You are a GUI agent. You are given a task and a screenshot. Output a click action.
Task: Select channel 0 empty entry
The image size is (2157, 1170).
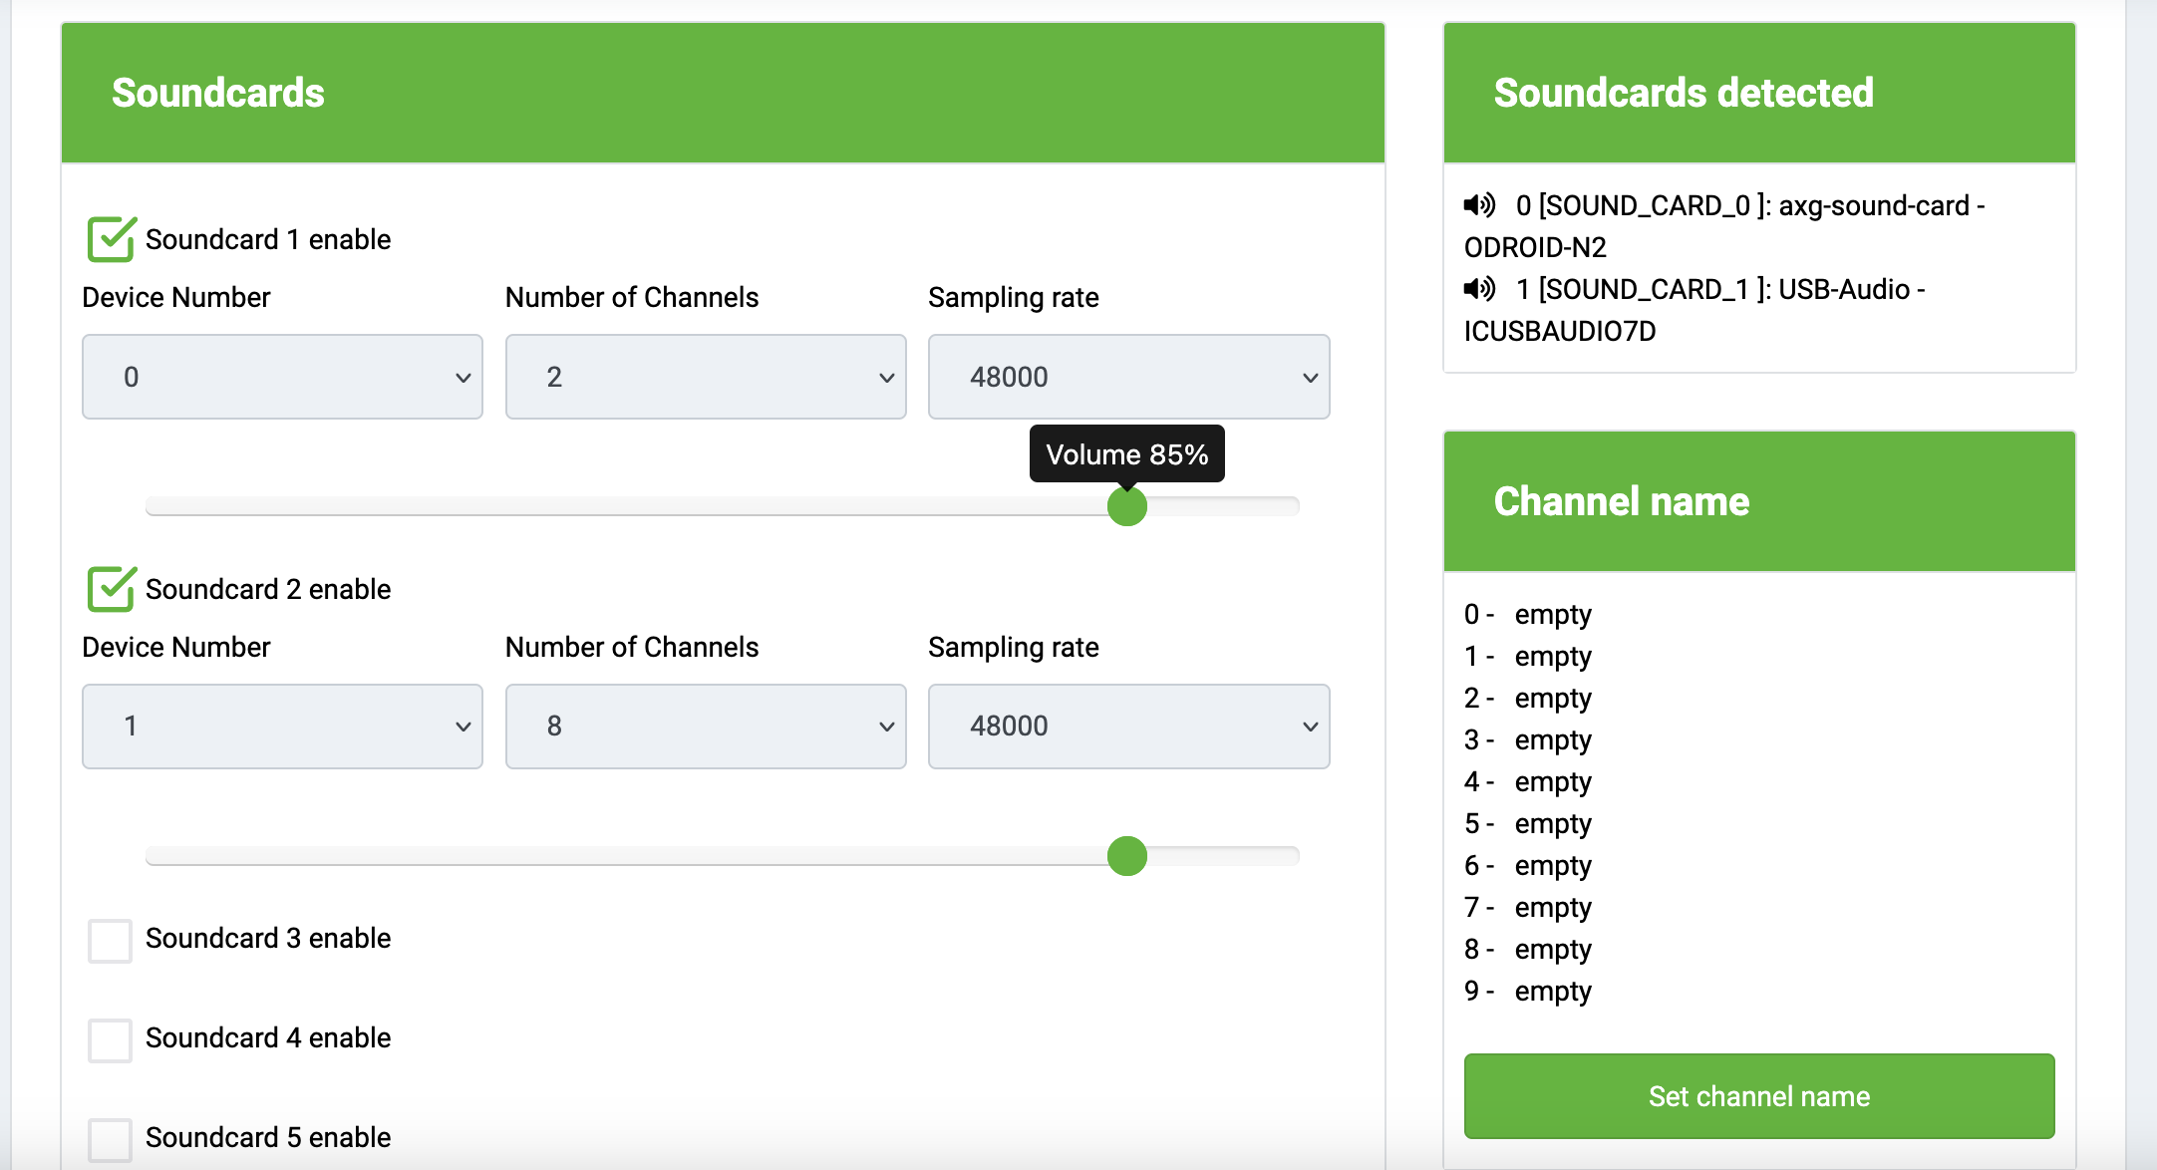[x=1551, y=615]
